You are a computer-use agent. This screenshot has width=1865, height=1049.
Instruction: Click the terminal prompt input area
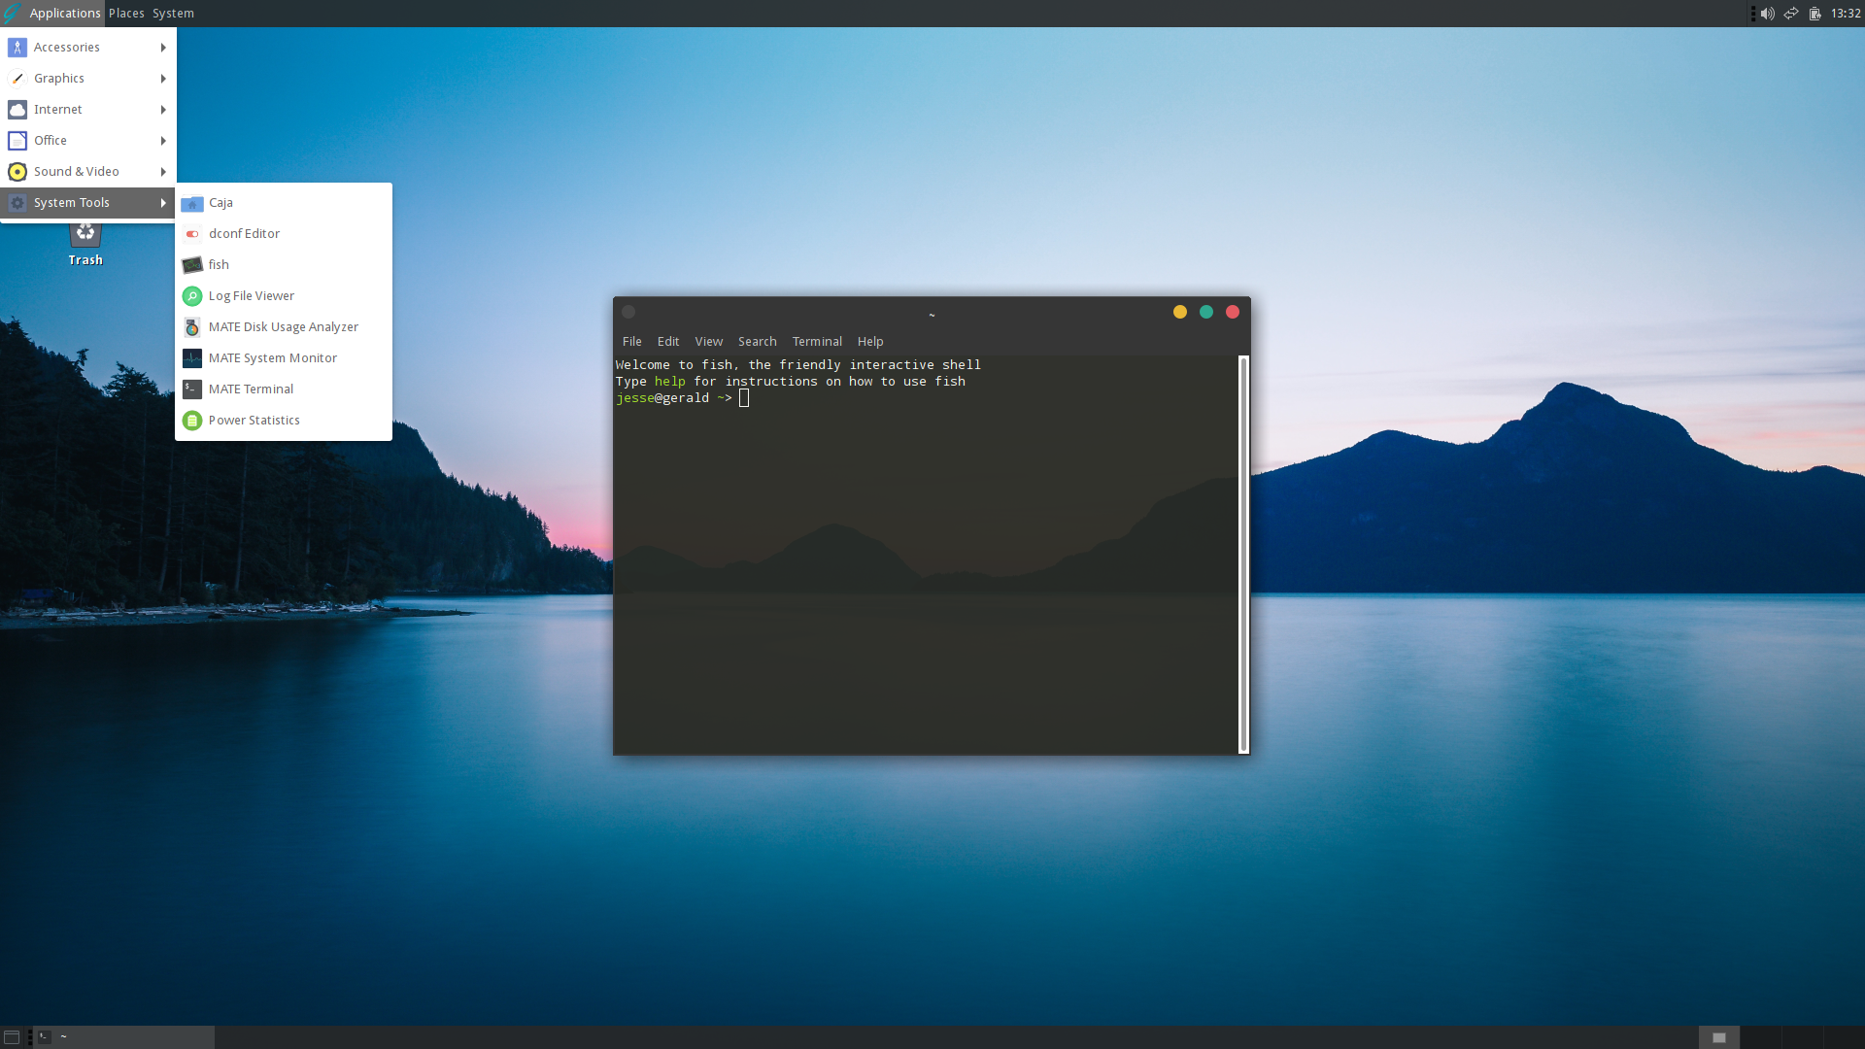click(x=744, y=398)
